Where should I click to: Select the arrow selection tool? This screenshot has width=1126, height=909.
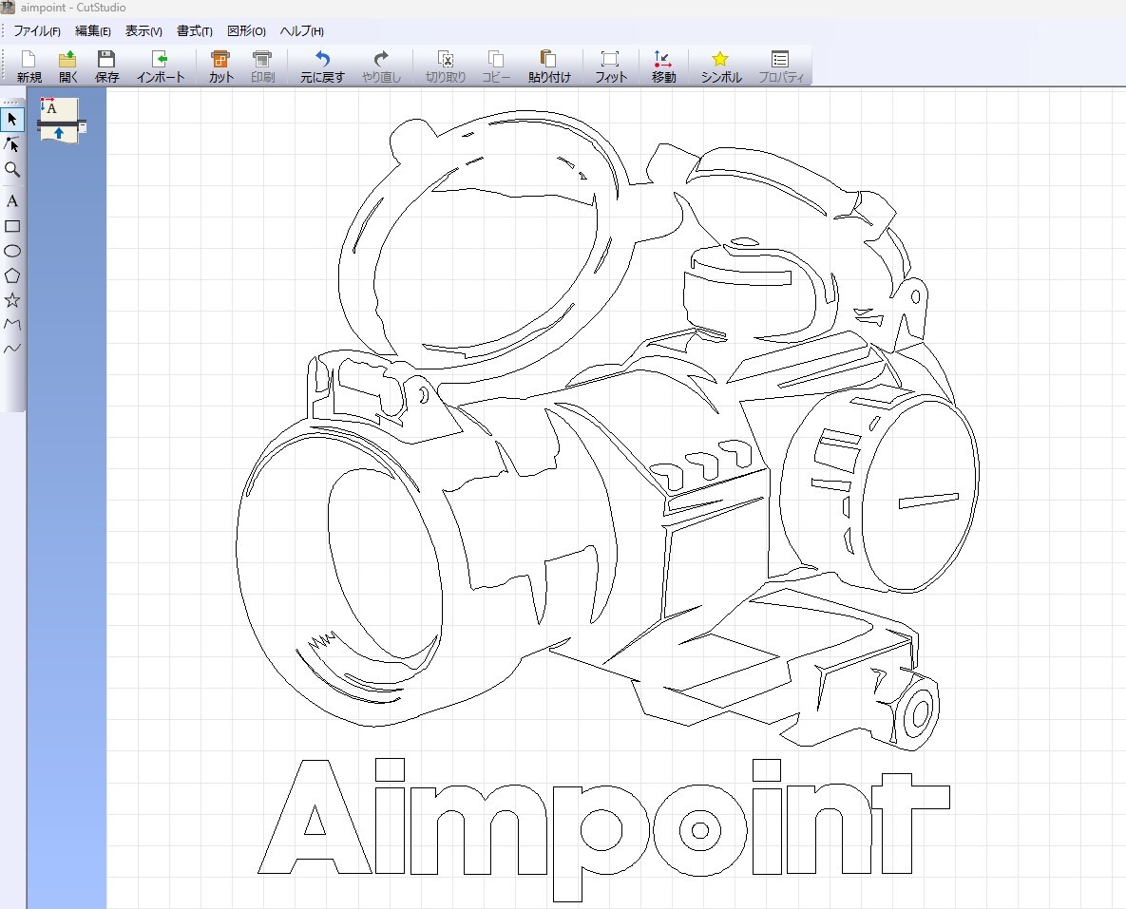coord(12,119)
